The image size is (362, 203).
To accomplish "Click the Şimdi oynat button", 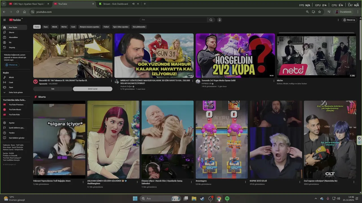I will [x=92, y=89].
